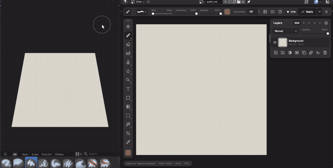Show only the B channel

pos(315,23)
